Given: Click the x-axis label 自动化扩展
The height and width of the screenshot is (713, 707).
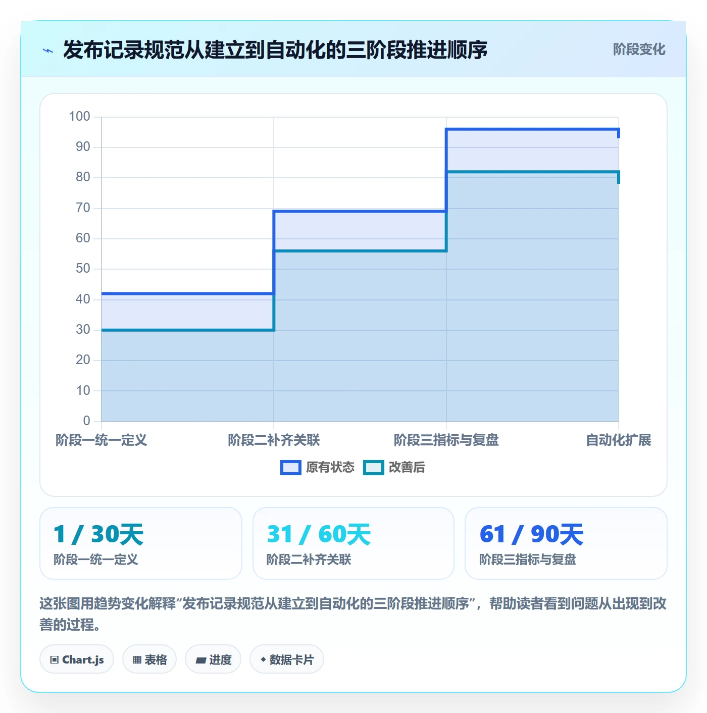Looking at the screenshot, I should tap(619, 440).
